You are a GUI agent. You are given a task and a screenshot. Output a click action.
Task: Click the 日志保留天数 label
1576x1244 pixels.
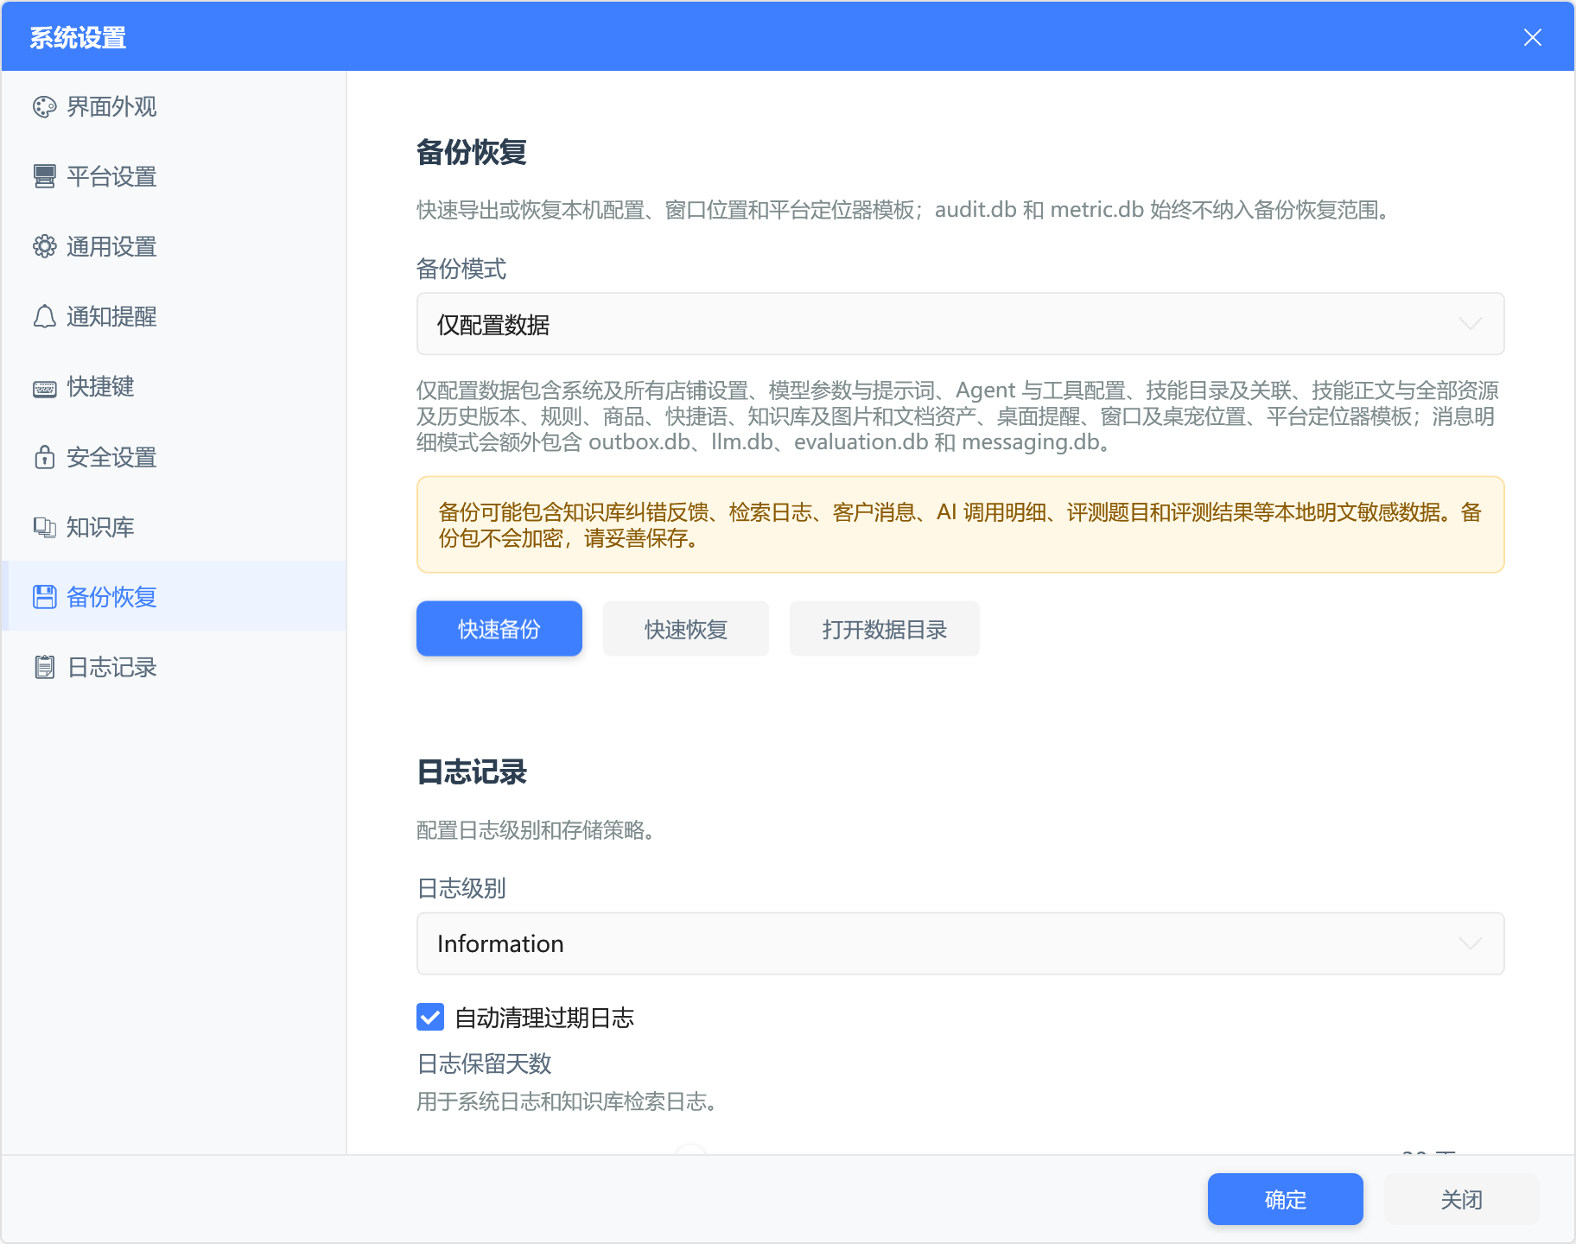click(484, 1063)
